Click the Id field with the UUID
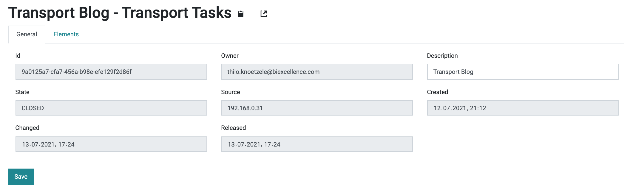 tap(111, 72)
